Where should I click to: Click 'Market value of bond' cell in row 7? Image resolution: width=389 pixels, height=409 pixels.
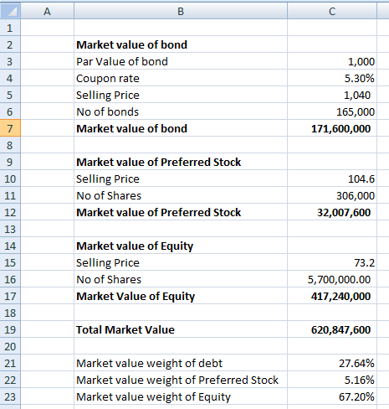[x=181, y=128]
